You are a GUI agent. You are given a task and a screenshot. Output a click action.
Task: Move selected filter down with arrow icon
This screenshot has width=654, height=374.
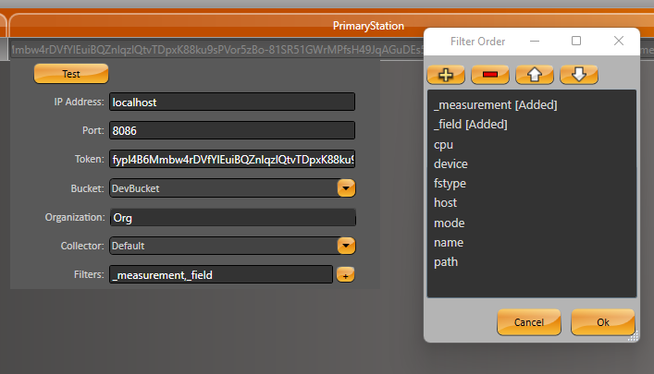578,75
